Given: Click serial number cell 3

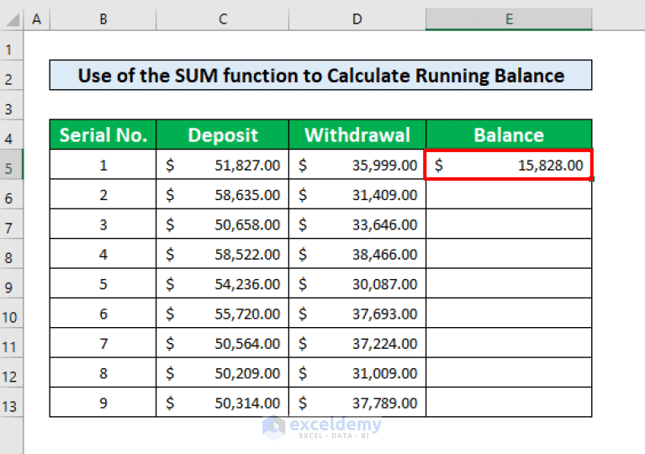Looking at the screenshot, I should coord(103,224).
